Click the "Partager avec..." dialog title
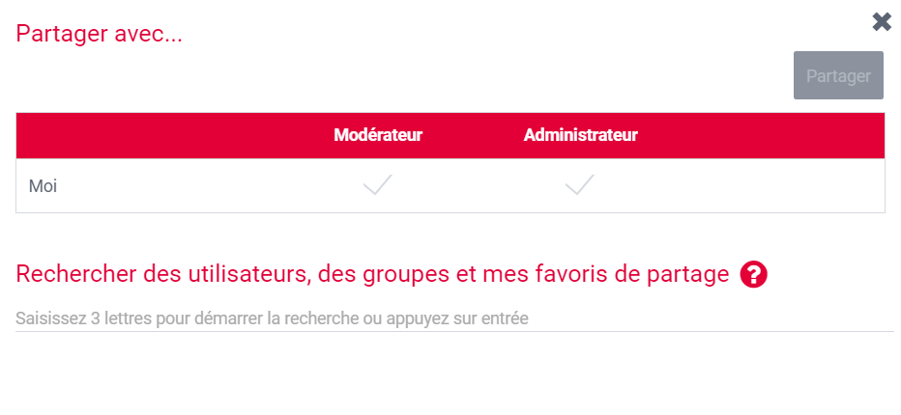Screen dimensions: 901x415 [100, 34]
